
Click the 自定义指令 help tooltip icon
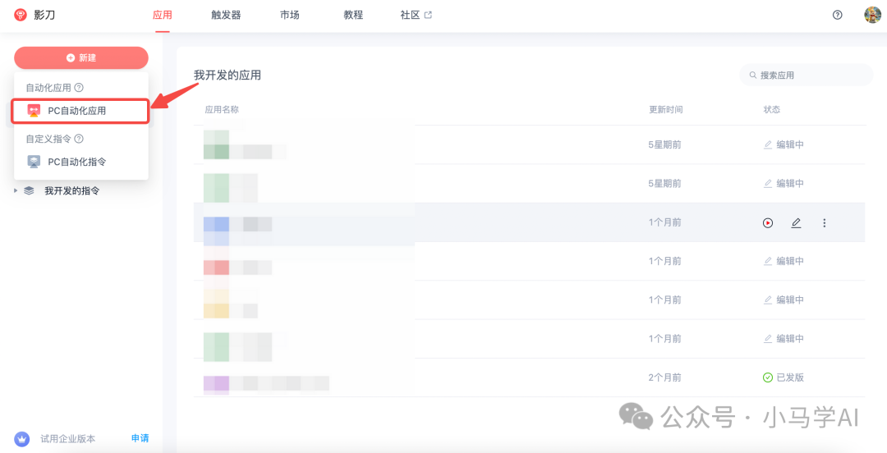[79, 139]
